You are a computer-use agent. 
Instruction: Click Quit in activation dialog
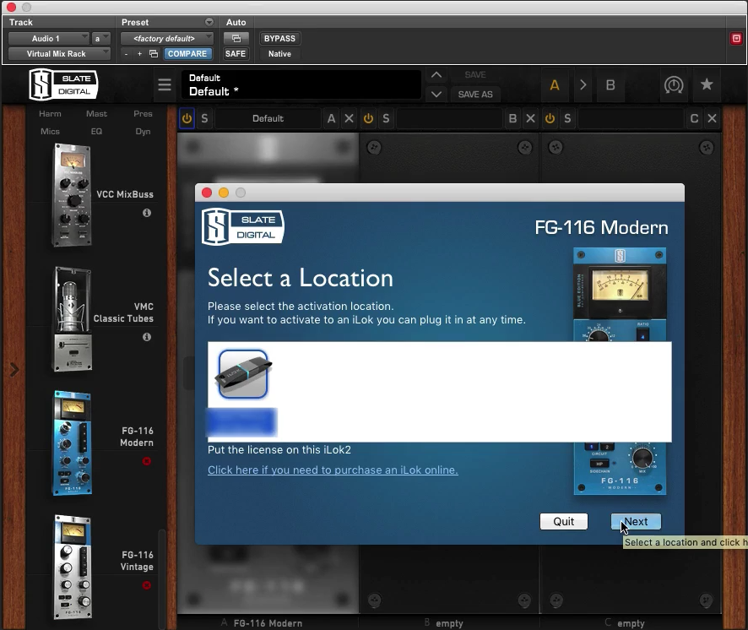tap(563, 522)
